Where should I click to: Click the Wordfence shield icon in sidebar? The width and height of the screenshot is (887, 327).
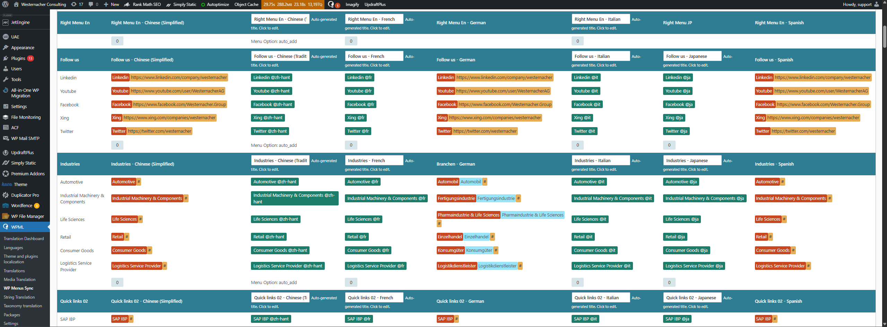[6, 205]
